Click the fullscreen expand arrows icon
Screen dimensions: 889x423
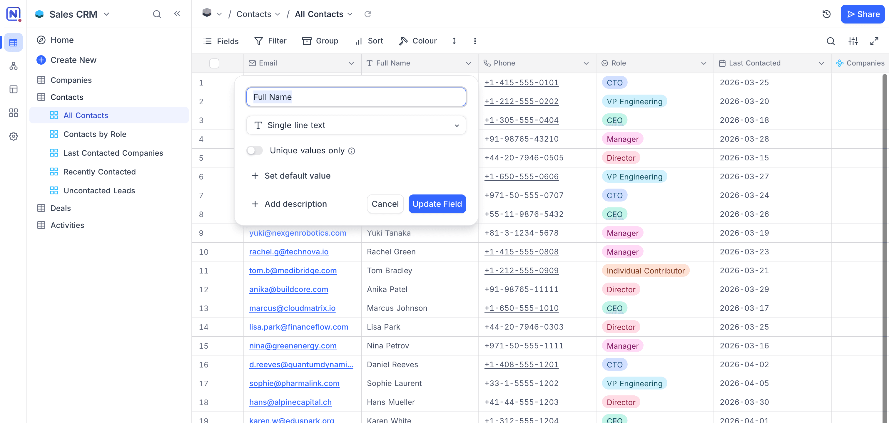(x=874, y=41)
